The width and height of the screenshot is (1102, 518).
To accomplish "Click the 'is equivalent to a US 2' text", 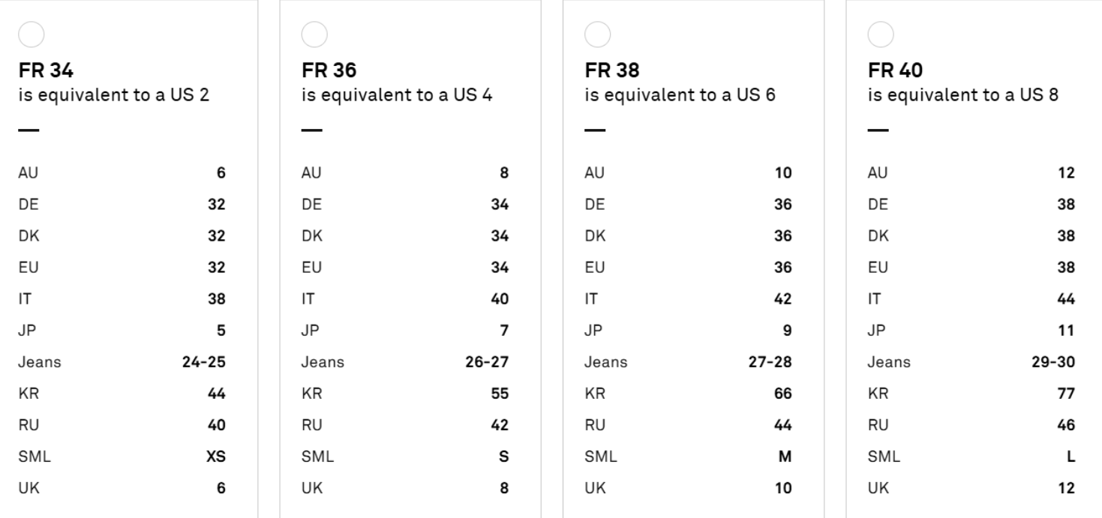I will tap(114, 95).
